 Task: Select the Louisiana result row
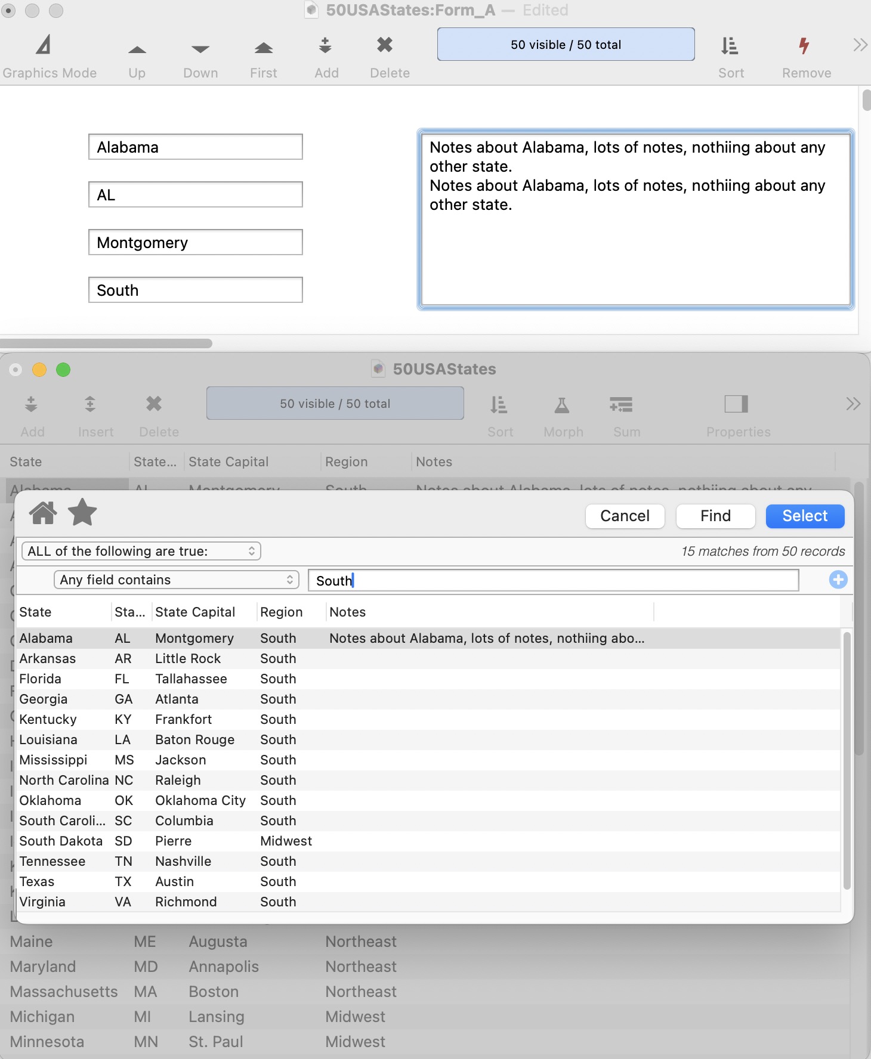point(428,739)
